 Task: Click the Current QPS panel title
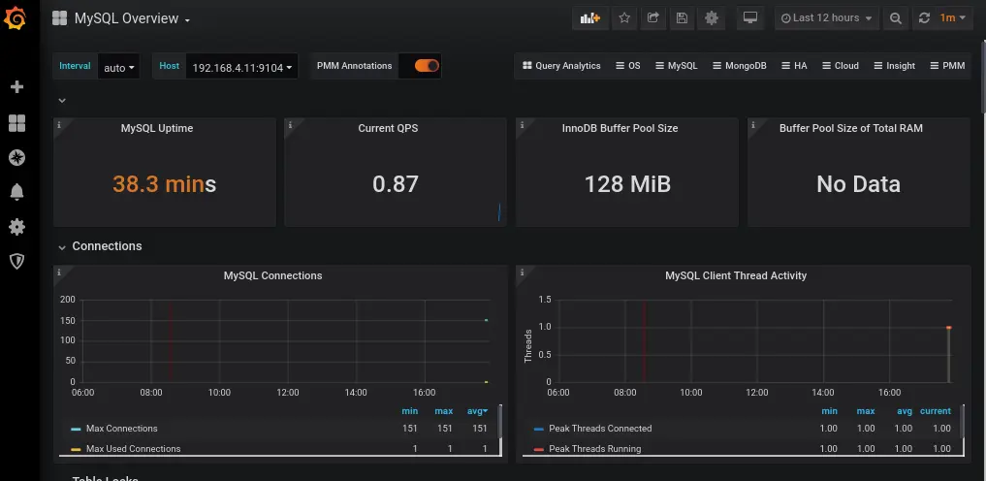pyautogui.click(x=388, y=128)
